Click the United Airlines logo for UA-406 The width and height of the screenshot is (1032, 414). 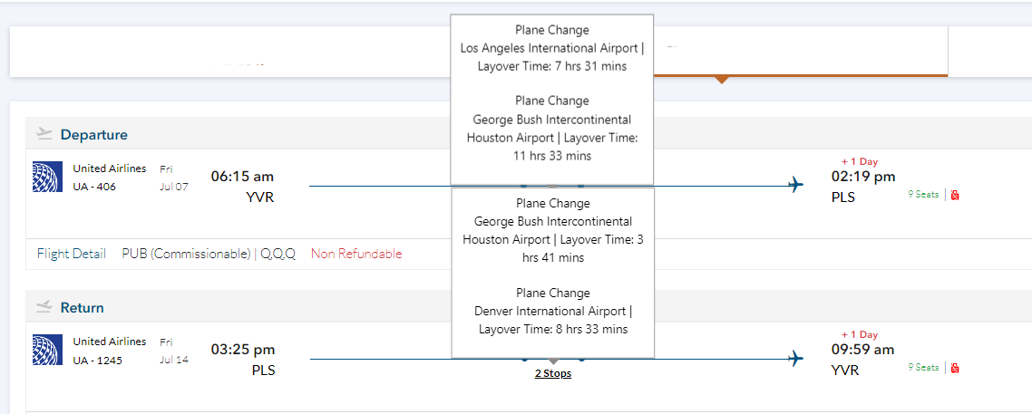pos(47,177)
